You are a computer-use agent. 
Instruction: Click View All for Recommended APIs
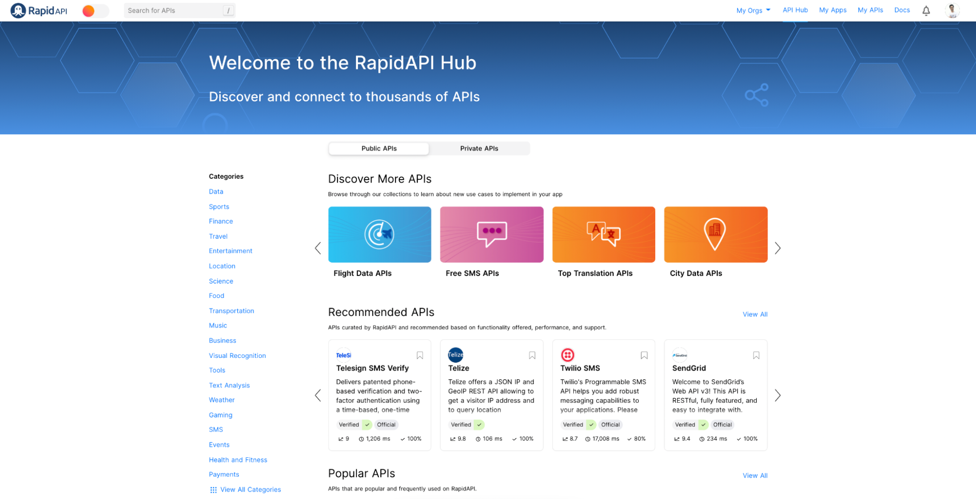[755, 315]
